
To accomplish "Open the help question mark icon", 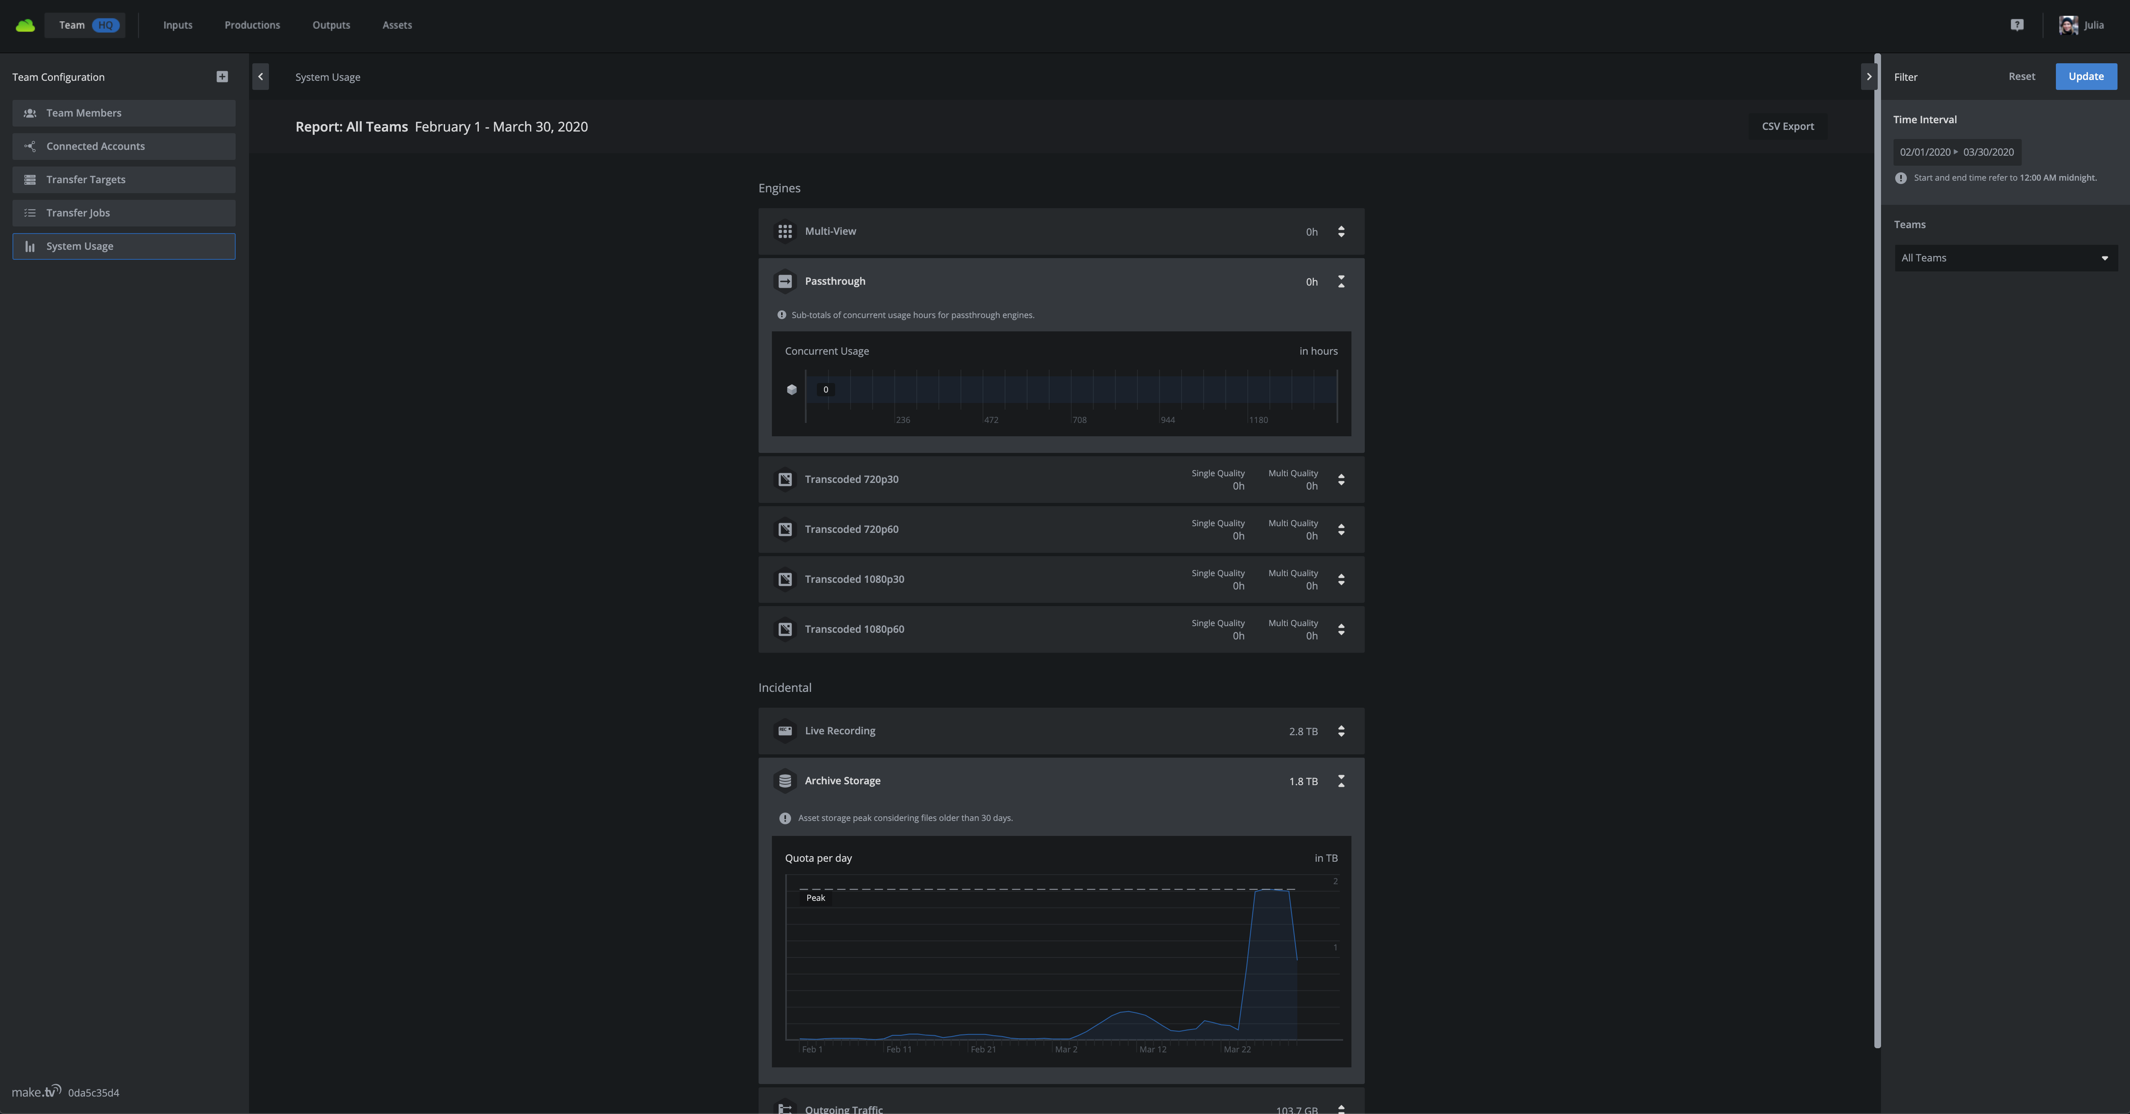I will (2017, 25).
